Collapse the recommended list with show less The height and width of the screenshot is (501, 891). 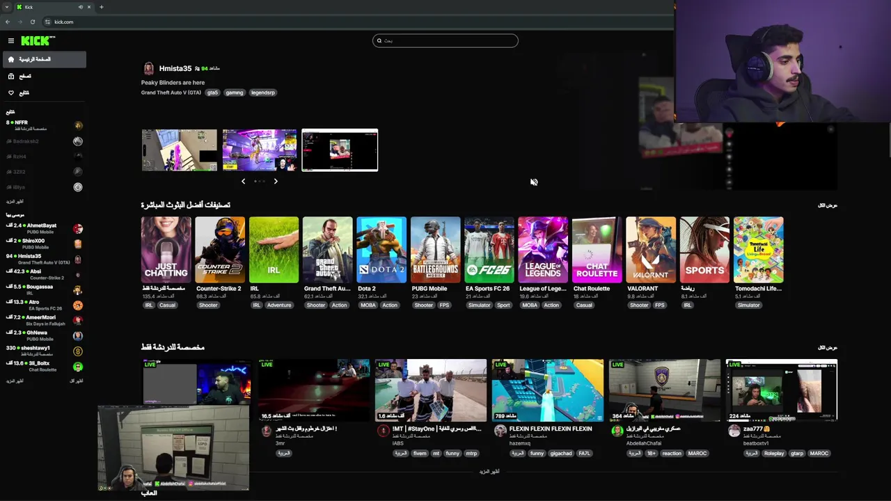(x=77, y=381)
